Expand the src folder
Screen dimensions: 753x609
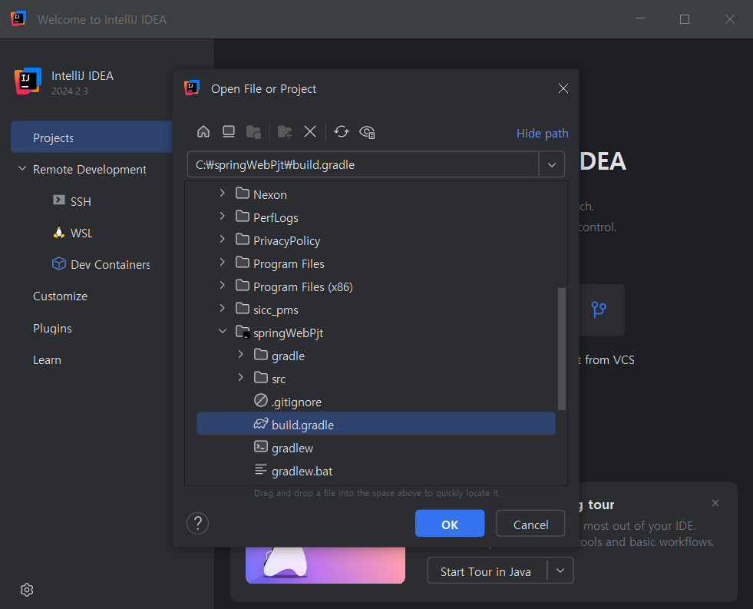(240, 378)
